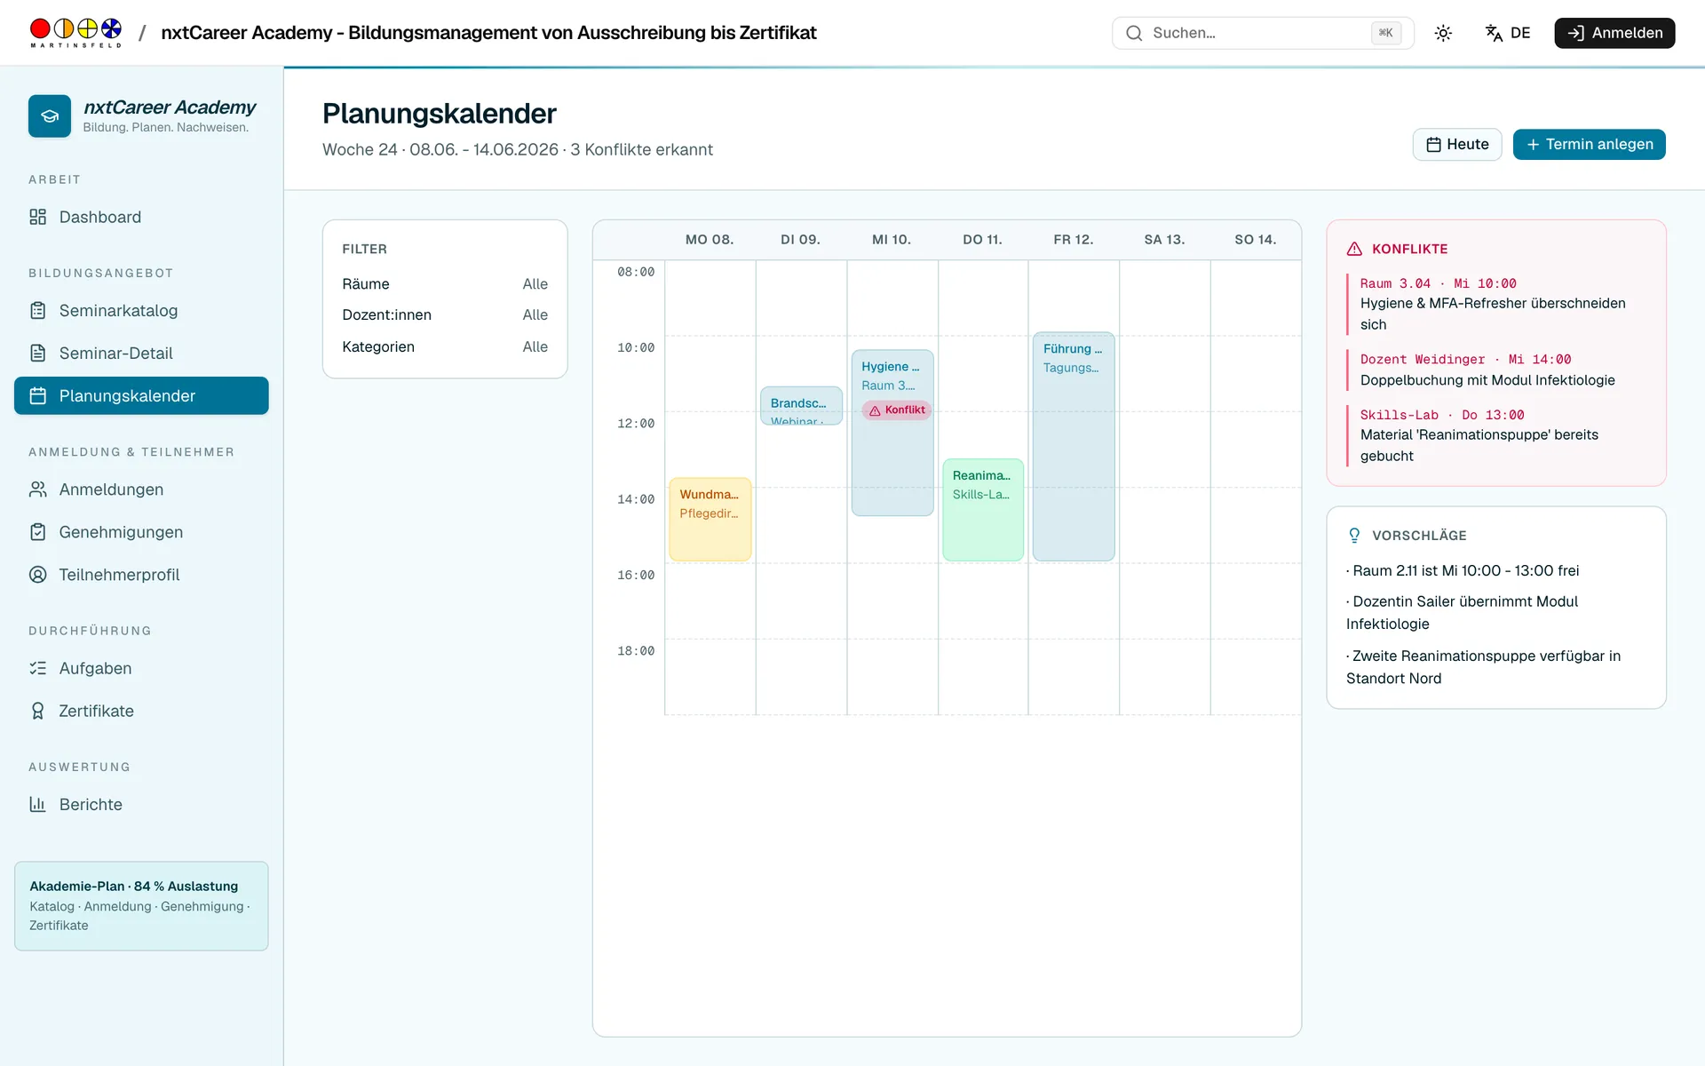Open the Brandsc... webinar event on Tuesday
The image size is (1705, 1066).
(x=801, y=406)
